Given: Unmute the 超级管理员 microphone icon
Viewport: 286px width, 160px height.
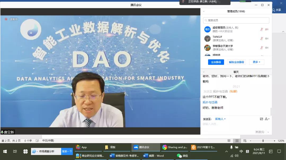Looking at the screenshot, I should point(262,29).
